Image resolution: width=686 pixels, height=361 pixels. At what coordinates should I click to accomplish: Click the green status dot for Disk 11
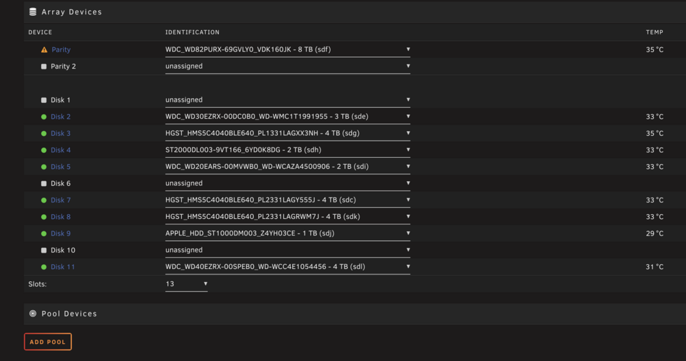[44, 267]
